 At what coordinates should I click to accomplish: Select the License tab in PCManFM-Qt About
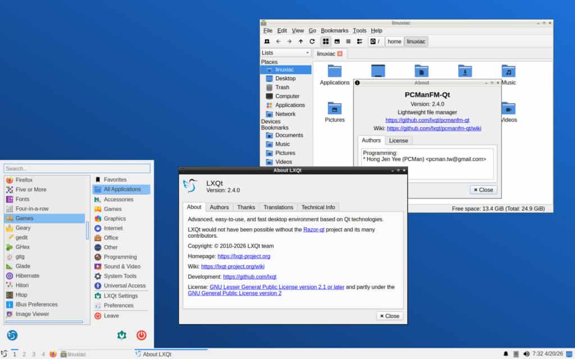click(x=399, y=140)
